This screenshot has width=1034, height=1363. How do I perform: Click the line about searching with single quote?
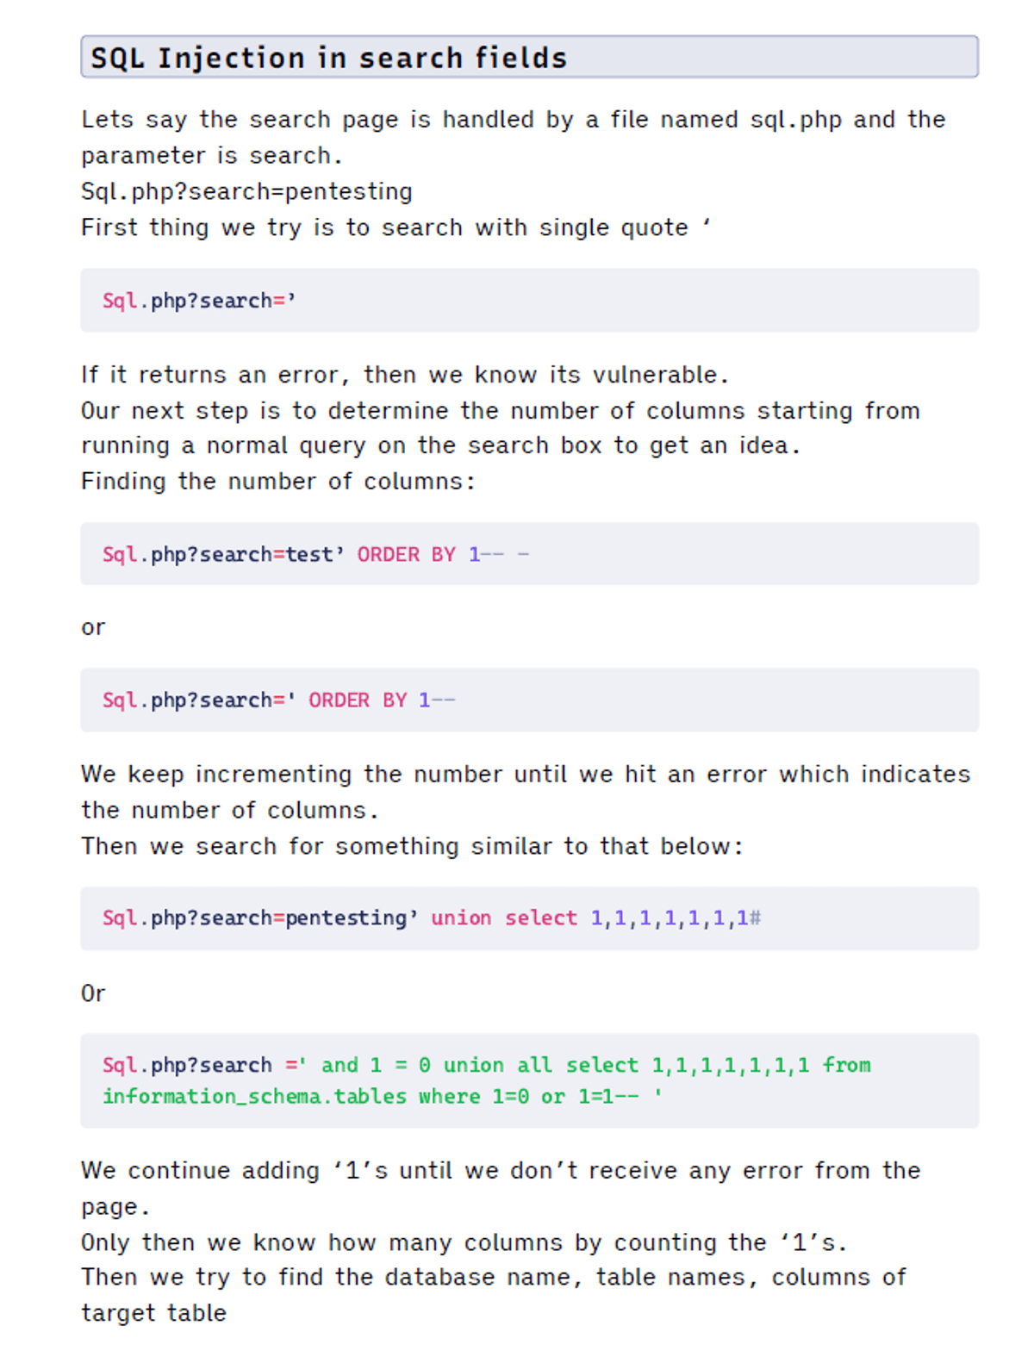click(x=396, y=227)
